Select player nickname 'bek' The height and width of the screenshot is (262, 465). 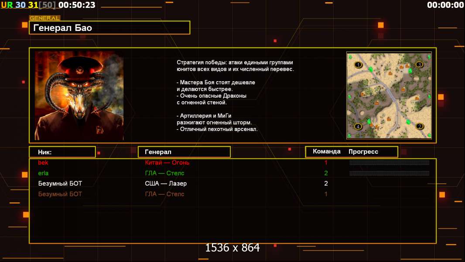coord(43,162)
